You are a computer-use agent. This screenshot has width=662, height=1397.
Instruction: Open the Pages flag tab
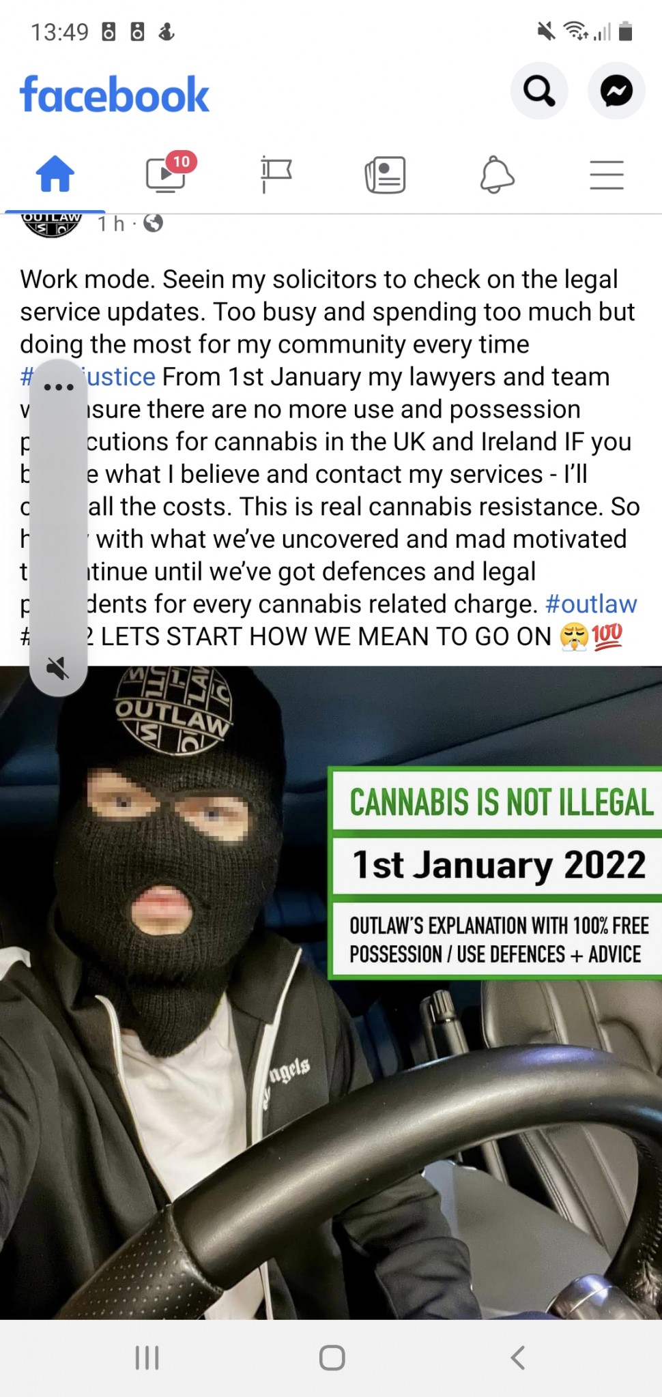[x=276, y=175]
